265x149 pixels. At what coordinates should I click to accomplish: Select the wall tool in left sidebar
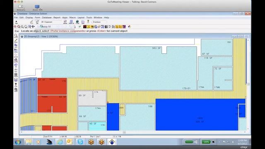16,46
